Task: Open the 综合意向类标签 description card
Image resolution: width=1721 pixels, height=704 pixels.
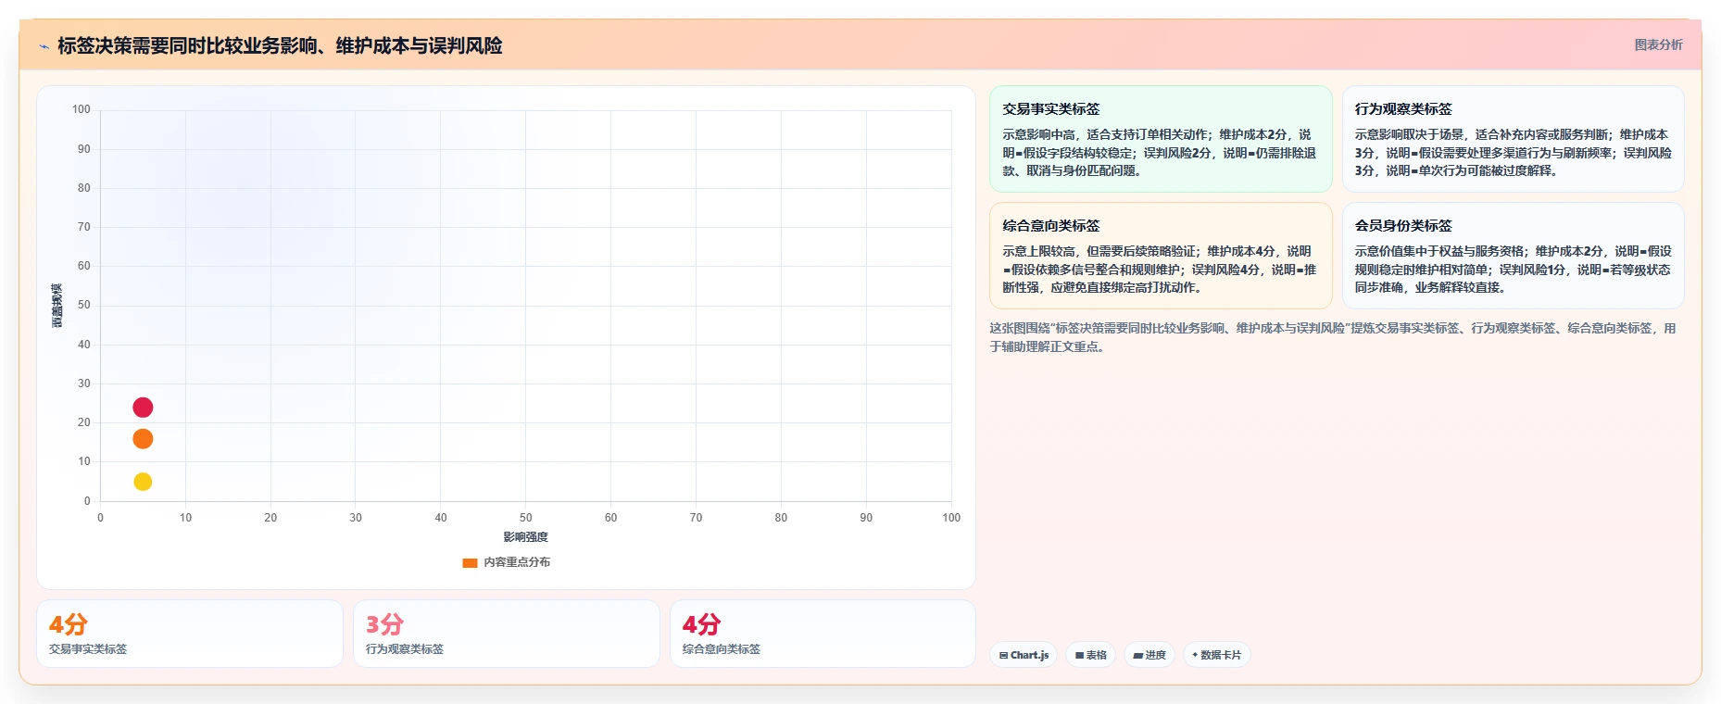Action: point(1161,256)
